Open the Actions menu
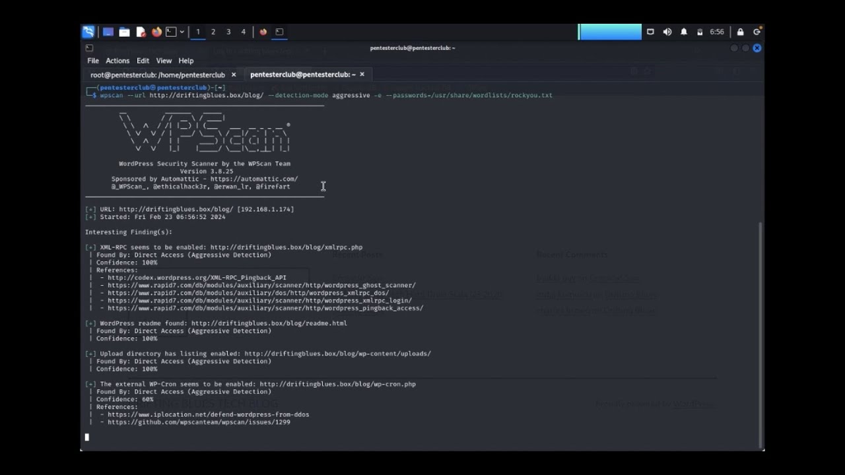 tap(118, 61)
